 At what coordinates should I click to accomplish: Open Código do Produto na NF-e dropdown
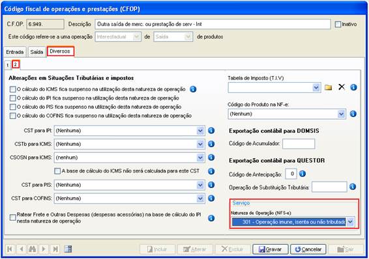(x=341, y=114)
